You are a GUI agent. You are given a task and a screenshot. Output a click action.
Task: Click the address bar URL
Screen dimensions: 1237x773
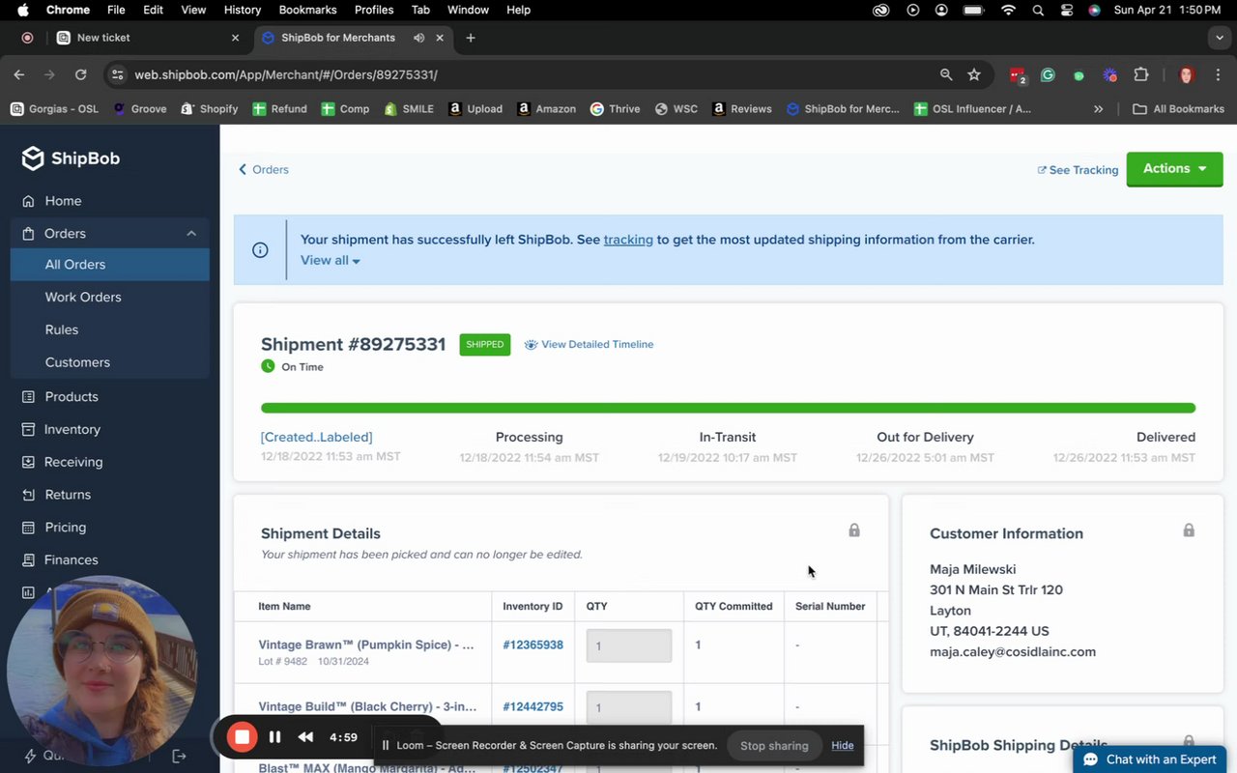pos(286,74)
